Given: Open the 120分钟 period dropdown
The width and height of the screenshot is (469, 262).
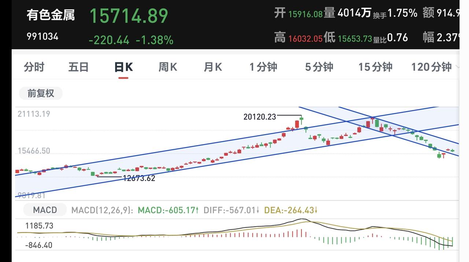Looking at the screenshot, I should (x=435, y=67).
